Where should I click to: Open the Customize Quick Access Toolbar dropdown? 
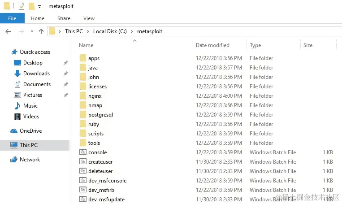(39, 7)
